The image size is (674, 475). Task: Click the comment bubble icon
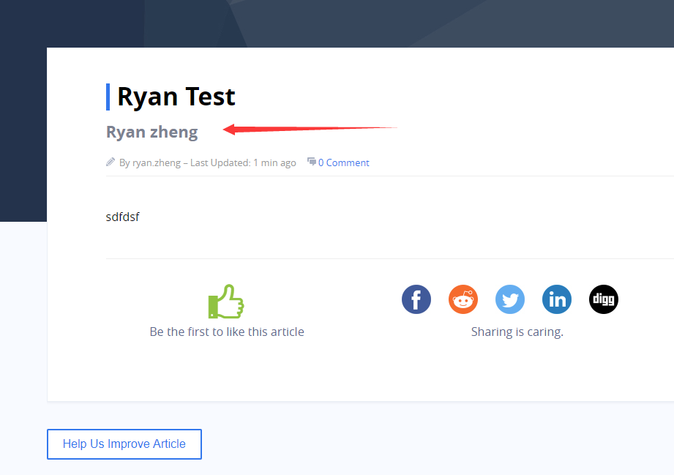pos(312,162)
